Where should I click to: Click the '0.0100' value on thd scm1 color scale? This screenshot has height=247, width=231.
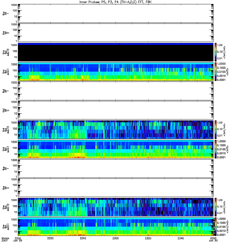[221, 149]
